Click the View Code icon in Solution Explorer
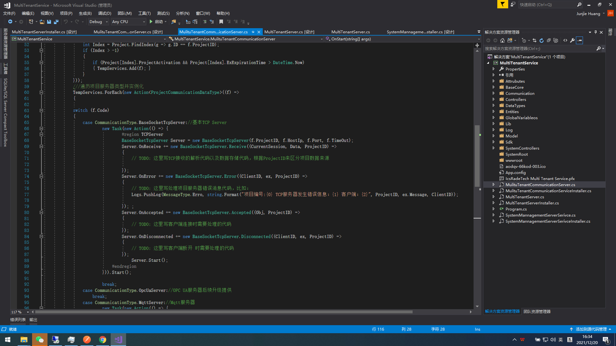The height and width of the screenshot is (346, 616). coord(565,40)
